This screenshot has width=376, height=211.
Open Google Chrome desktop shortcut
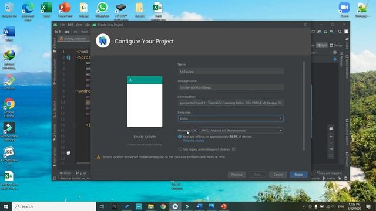coord(9,108)
